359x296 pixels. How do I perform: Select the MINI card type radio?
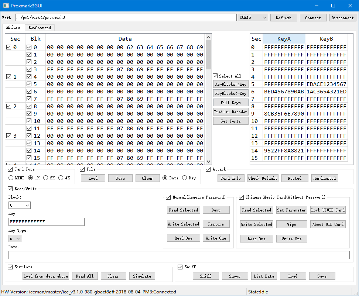(x=11, y=178)
